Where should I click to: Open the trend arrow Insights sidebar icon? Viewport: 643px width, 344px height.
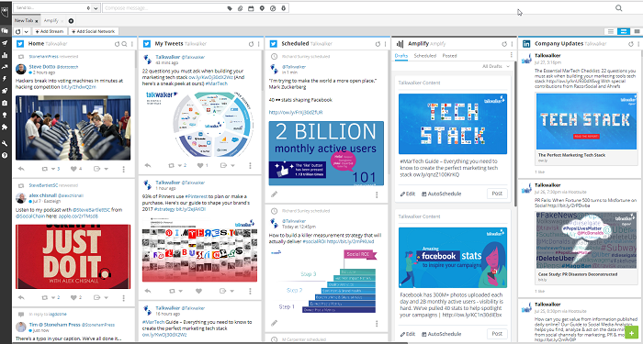(x=5, y=67)
